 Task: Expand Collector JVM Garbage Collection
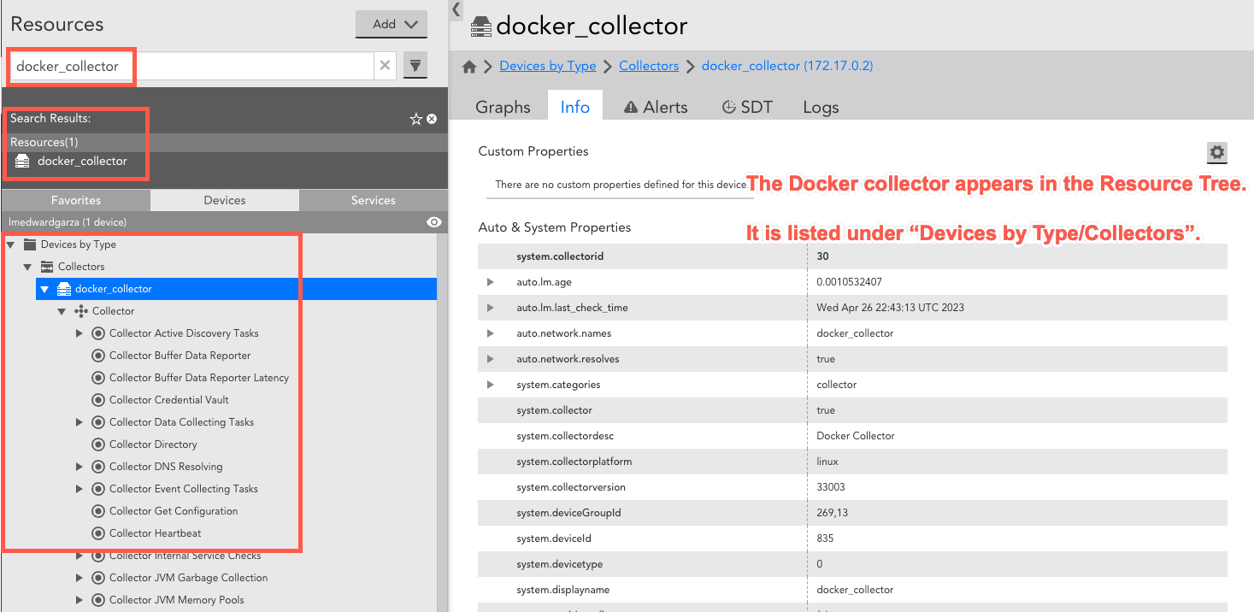tap(79, 578)
